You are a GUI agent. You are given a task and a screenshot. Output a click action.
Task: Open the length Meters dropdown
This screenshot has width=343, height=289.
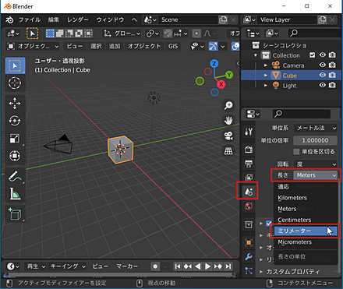pyautogui.click(x=316, y=175)
